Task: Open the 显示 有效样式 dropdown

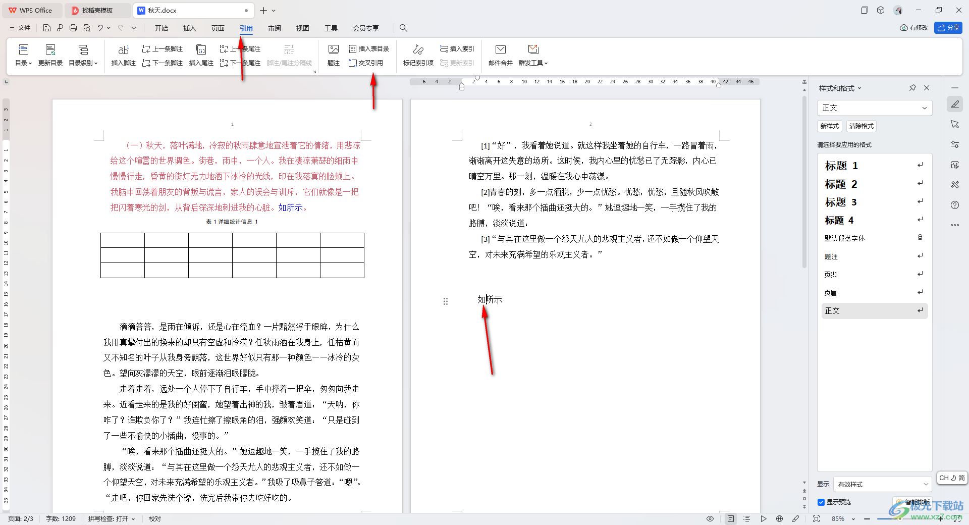Action: pos(882,484)
